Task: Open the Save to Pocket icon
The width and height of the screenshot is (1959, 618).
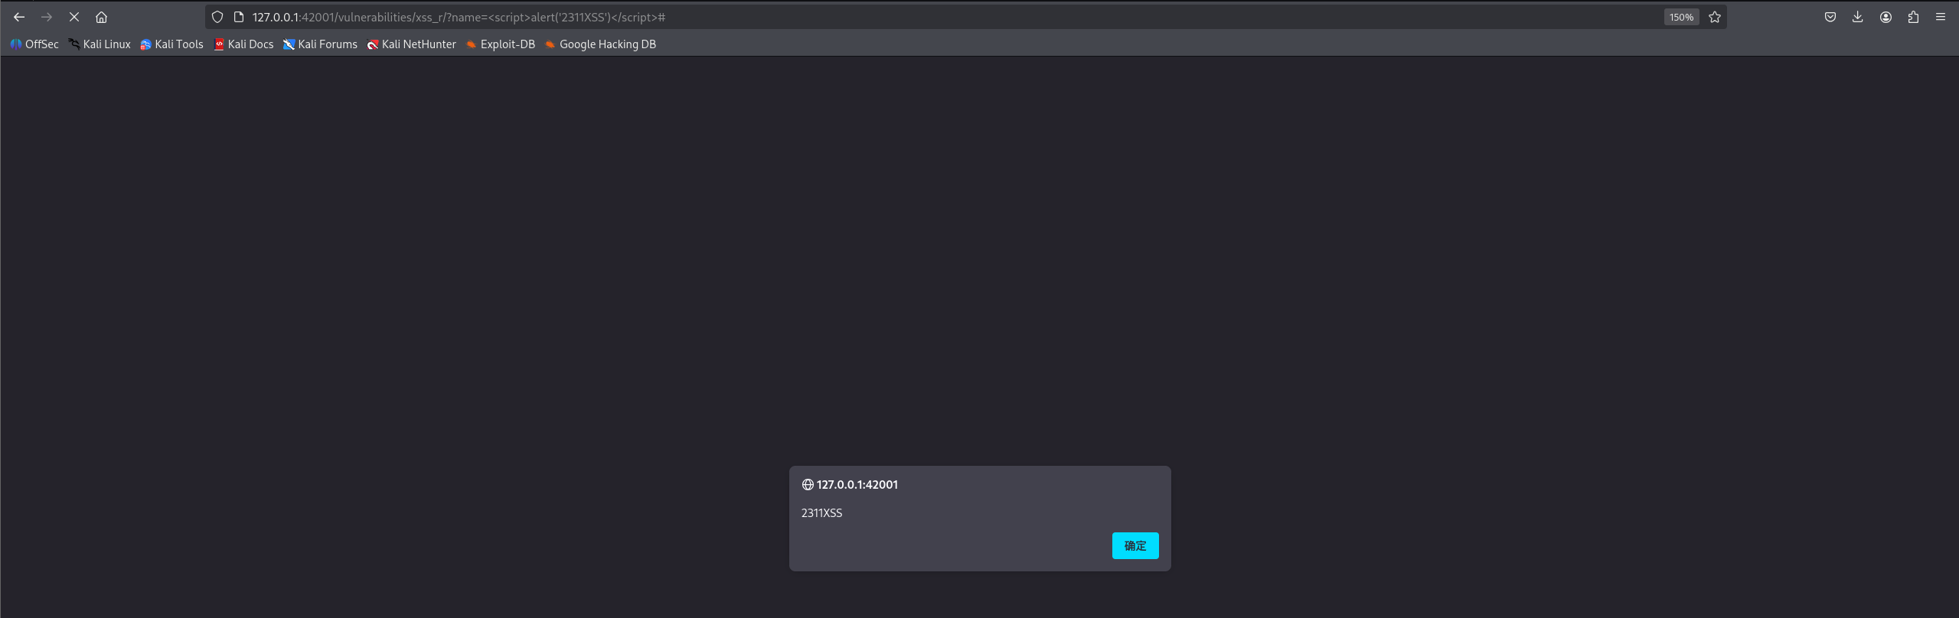Action: click(x=1830, y=17)
